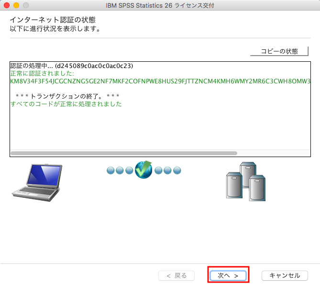
Task: Click the green authorization code line starting KM8V34F3
Action: (x=160, y=81)
